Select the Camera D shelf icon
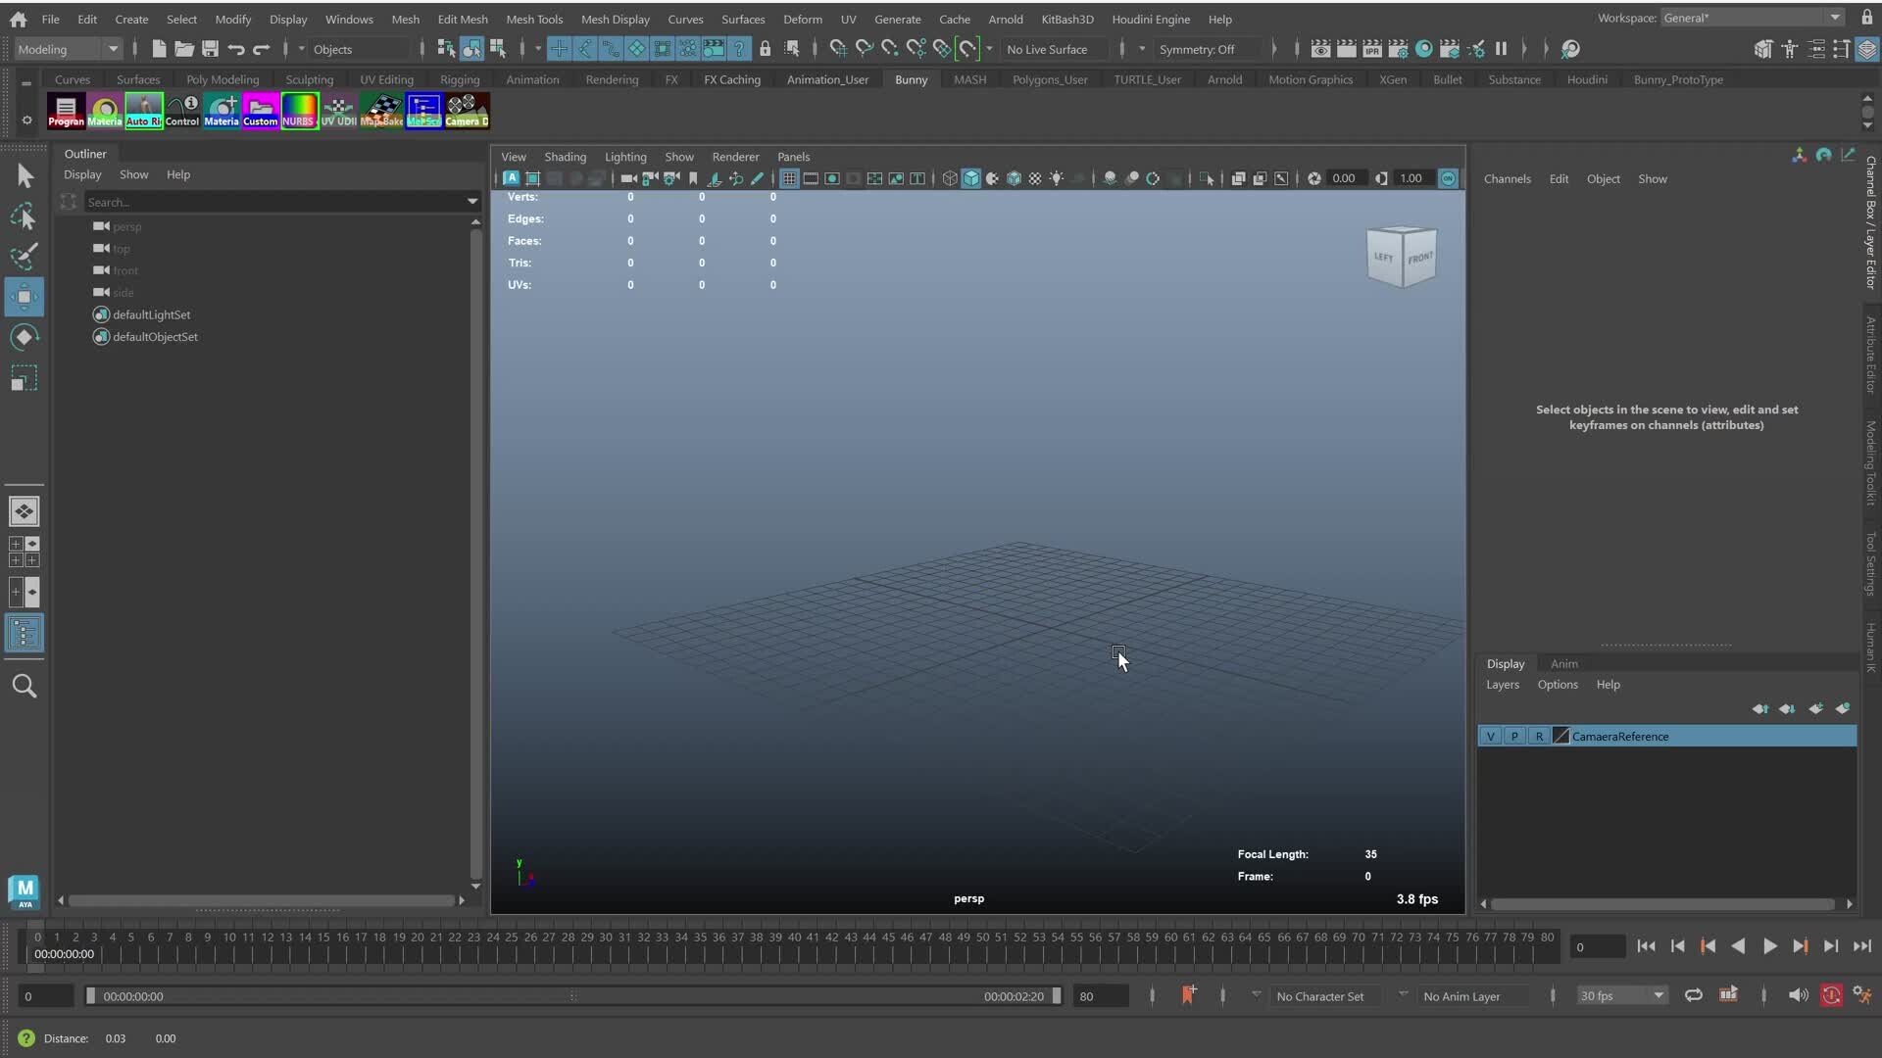This screenshot has height=1058, width=1882. pos(468,111)
